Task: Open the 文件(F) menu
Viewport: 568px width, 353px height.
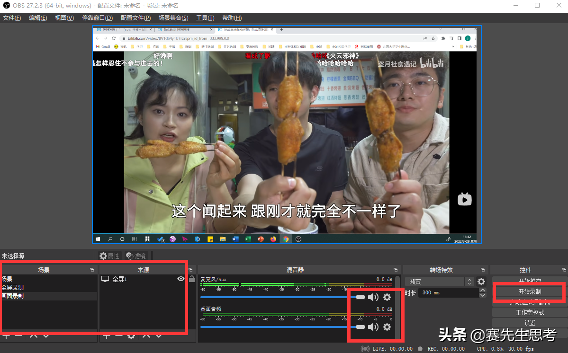Action: 12,18
